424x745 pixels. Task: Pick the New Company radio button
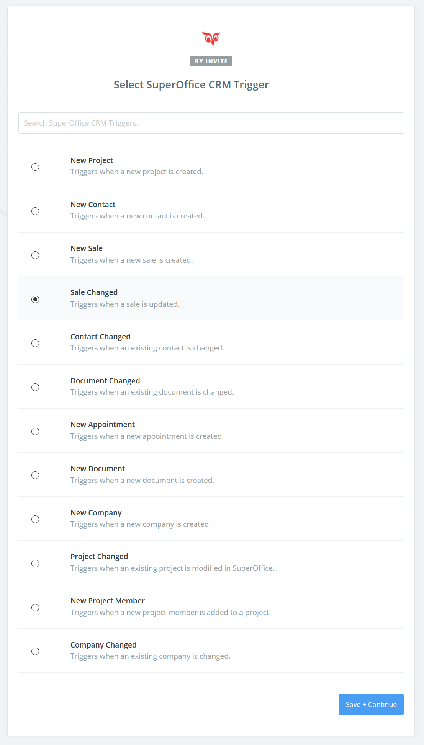pyautogui.click(x=35, y=519)
